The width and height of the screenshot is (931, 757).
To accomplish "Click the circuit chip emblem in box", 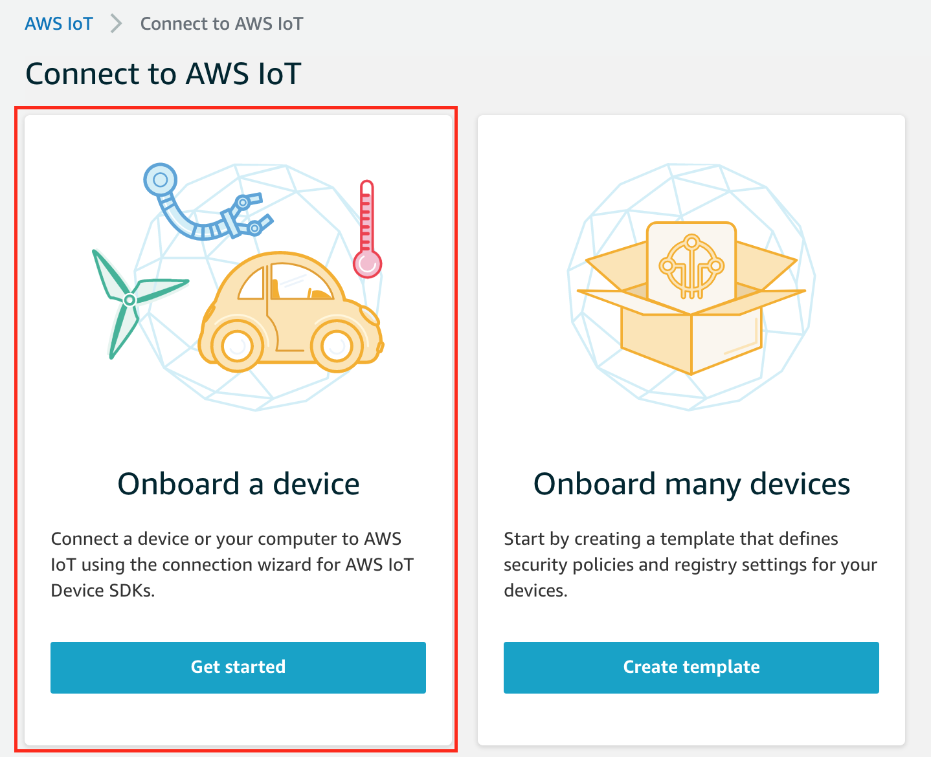I will coord(691,266).
